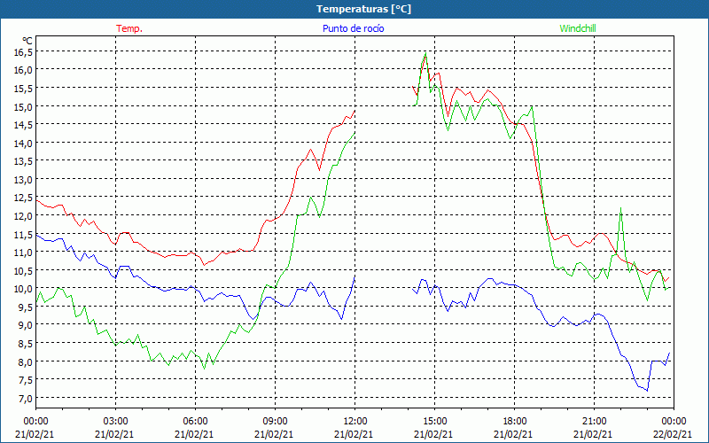Viewport: 709px width, 443px height.
Task: Click the '10,5' y-axis value
Action: [x=23, y=271]
